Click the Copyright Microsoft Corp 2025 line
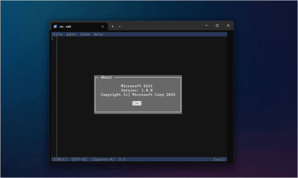This screenshot has width=298, height=178. pos(138,94)
